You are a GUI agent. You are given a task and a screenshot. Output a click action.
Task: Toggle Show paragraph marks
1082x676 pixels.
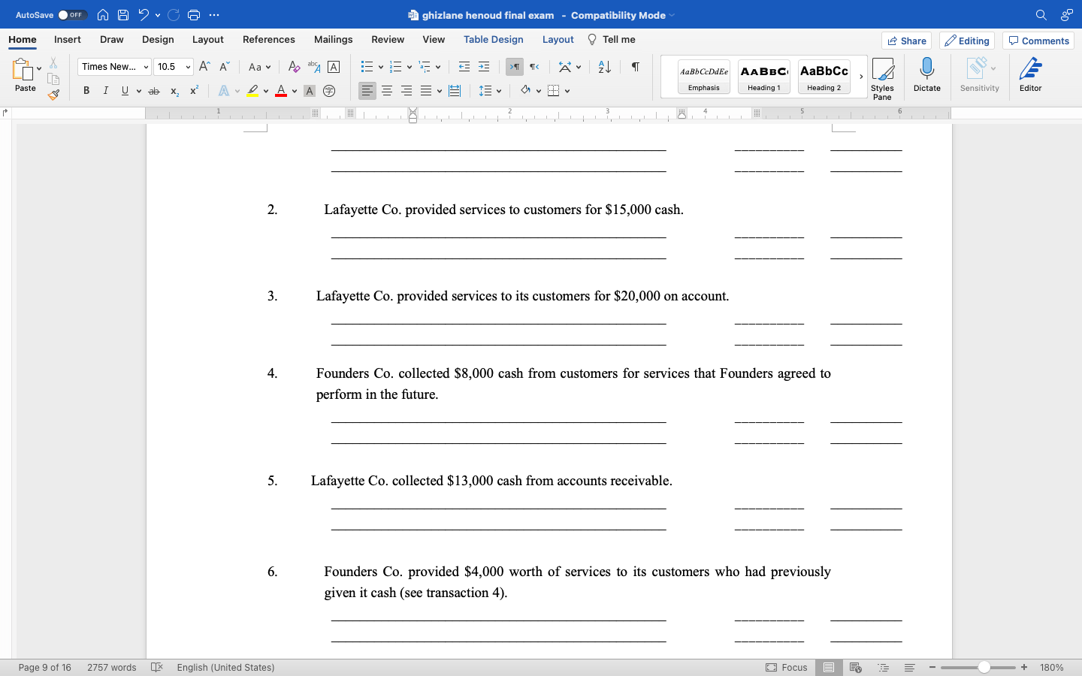click(634, 67)
